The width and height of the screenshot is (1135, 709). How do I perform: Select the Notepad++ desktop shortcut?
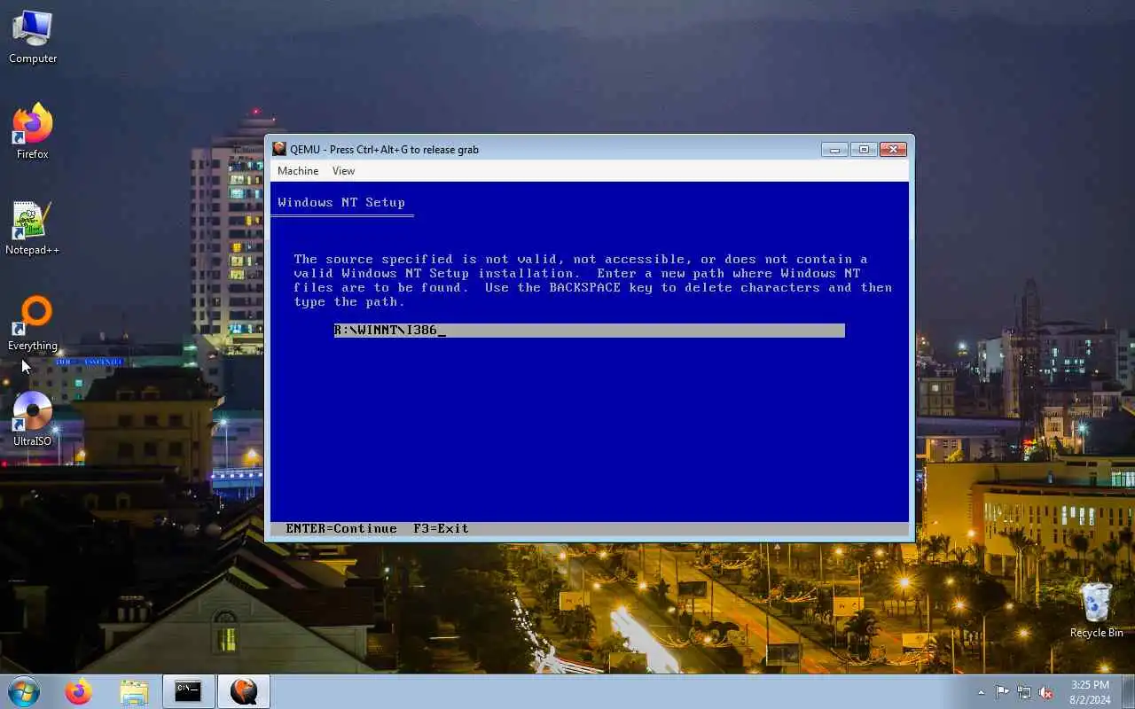(33, 229)
